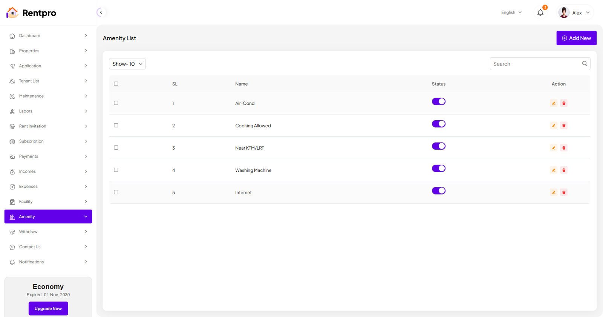
Task: Collapse the sidebar with the arrow icon
Action: pos(101,12)
